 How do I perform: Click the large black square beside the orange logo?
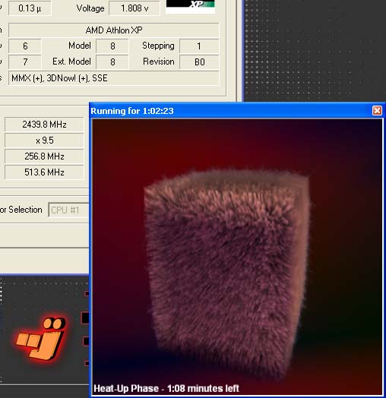[85, 318]
